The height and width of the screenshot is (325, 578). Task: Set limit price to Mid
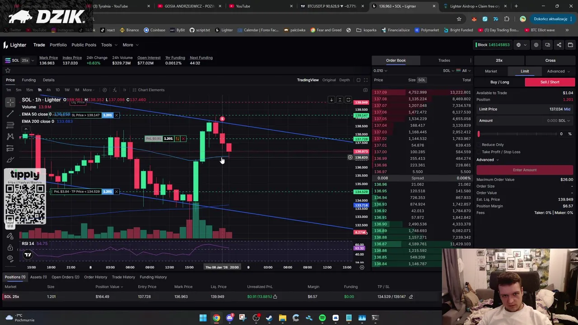[x=567, y=109]
